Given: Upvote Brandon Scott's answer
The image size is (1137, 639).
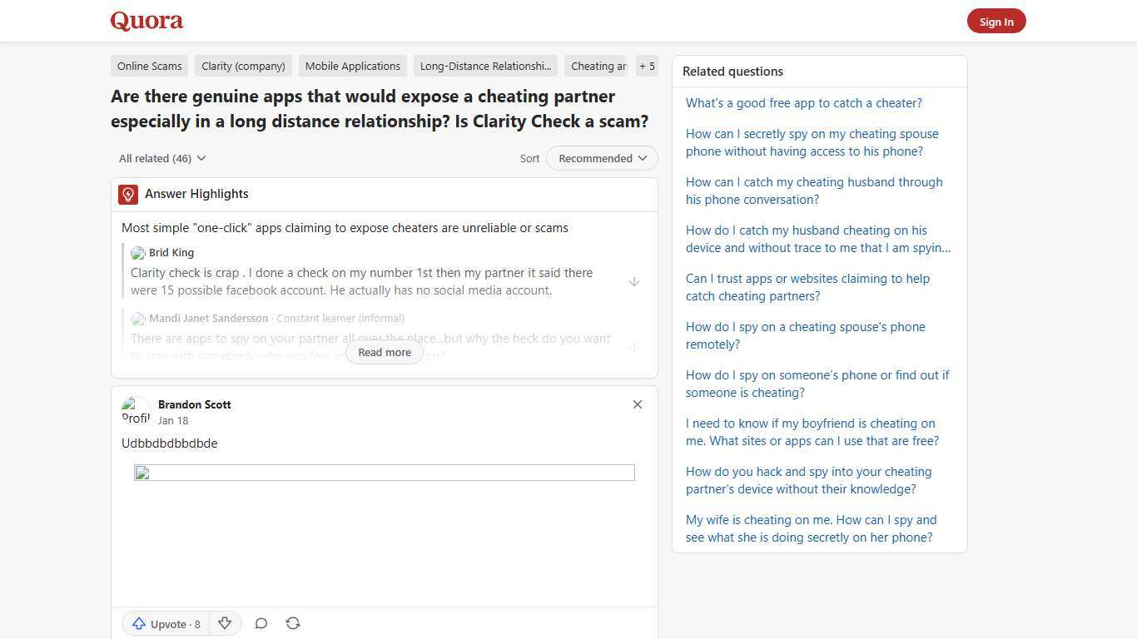Looking at the screenshot, I should click(164, 624).
